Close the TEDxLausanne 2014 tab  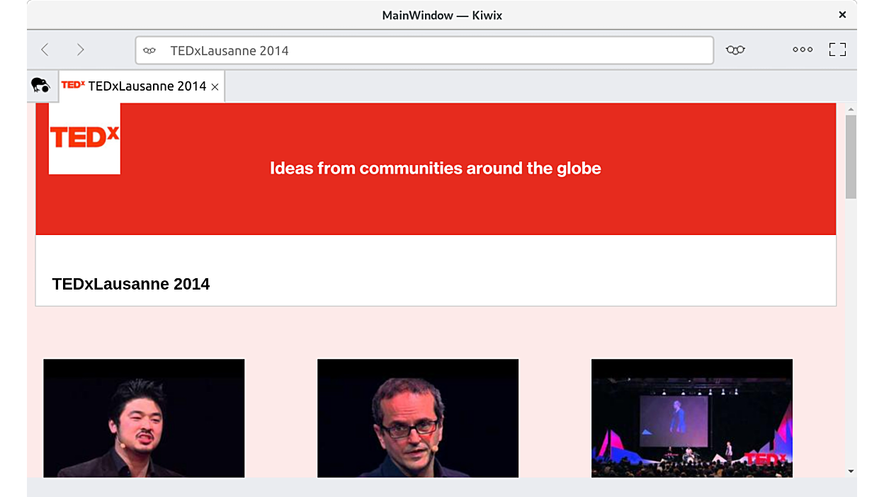(x=215, y=87)
